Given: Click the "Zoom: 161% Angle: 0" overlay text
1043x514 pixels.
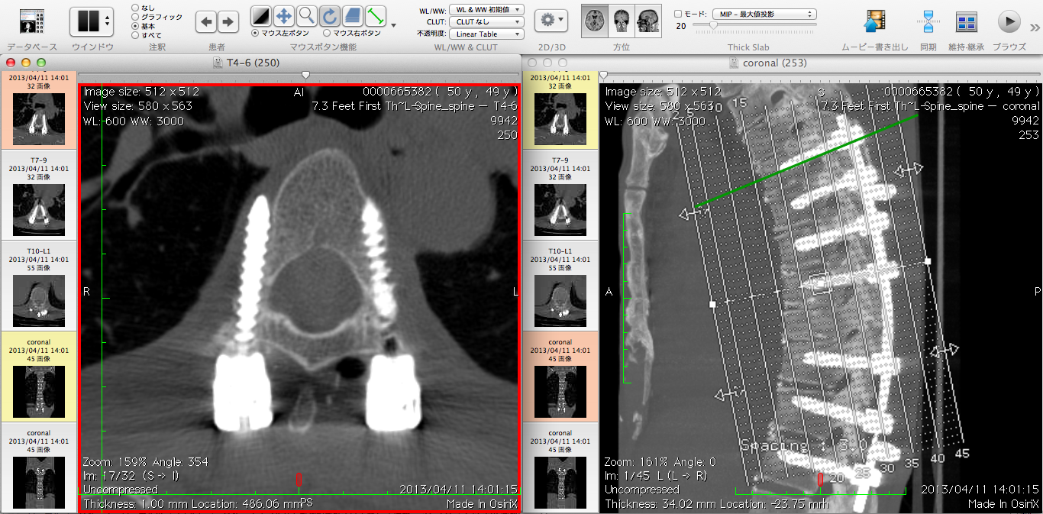Looking at the screenshot, I should 660,462.
